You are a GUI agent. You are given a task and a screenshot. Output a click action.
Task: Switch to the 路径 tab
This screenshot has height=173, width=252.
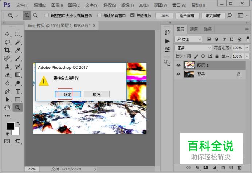point(208,29)
